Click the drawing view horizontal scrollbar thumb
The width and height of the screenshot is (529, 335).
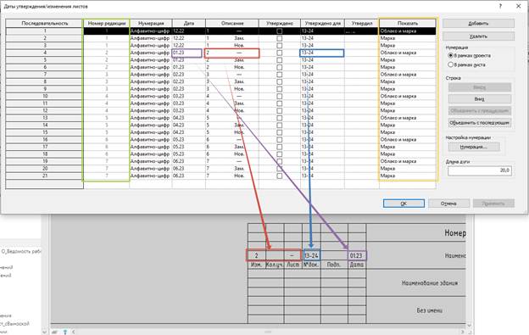tap(268, 332)
